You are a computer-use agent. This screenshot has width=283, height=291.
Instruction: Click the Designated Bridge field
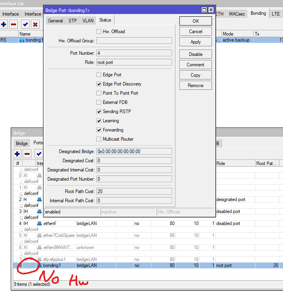[134, 151]
